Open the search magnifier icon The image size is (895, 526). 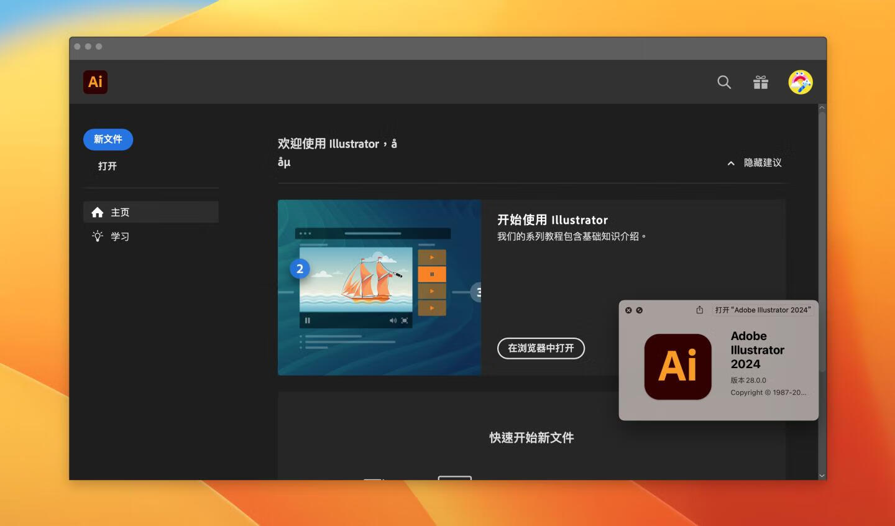(x=724, y=82)
